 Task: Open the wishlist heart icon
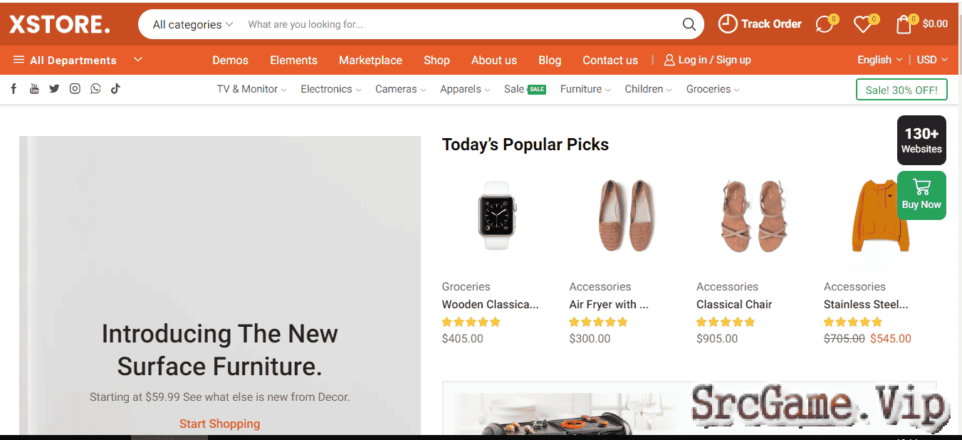863,24
